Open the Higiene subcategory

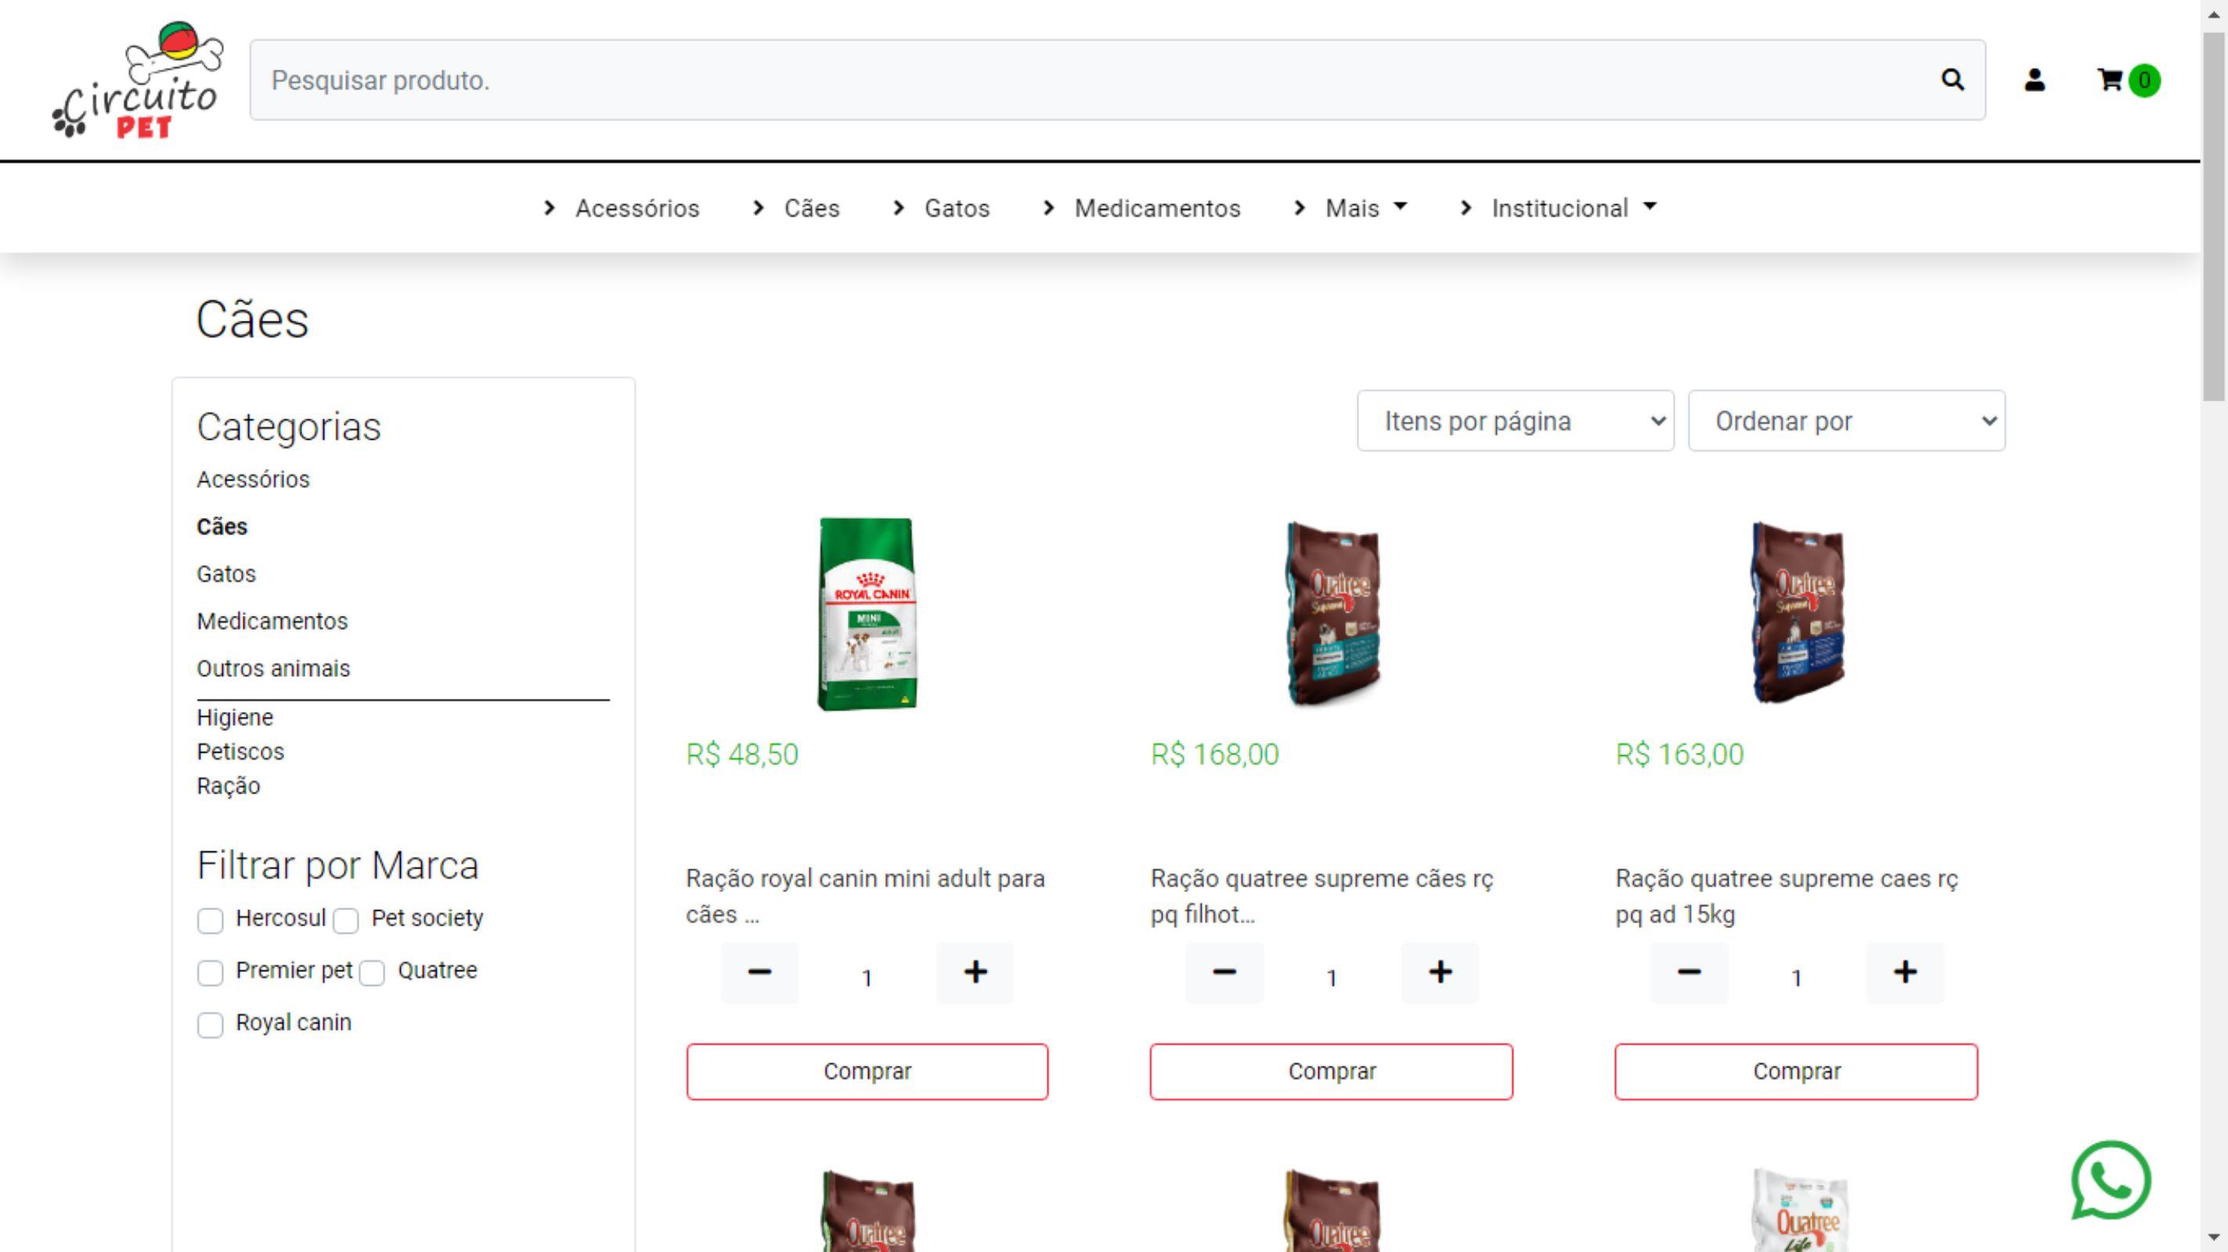coord(234,717)
